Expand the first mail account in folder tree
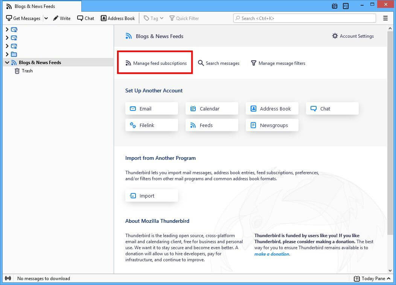This screenshot has width=396, height=285. pyautogui.click(x=7, y=29)
